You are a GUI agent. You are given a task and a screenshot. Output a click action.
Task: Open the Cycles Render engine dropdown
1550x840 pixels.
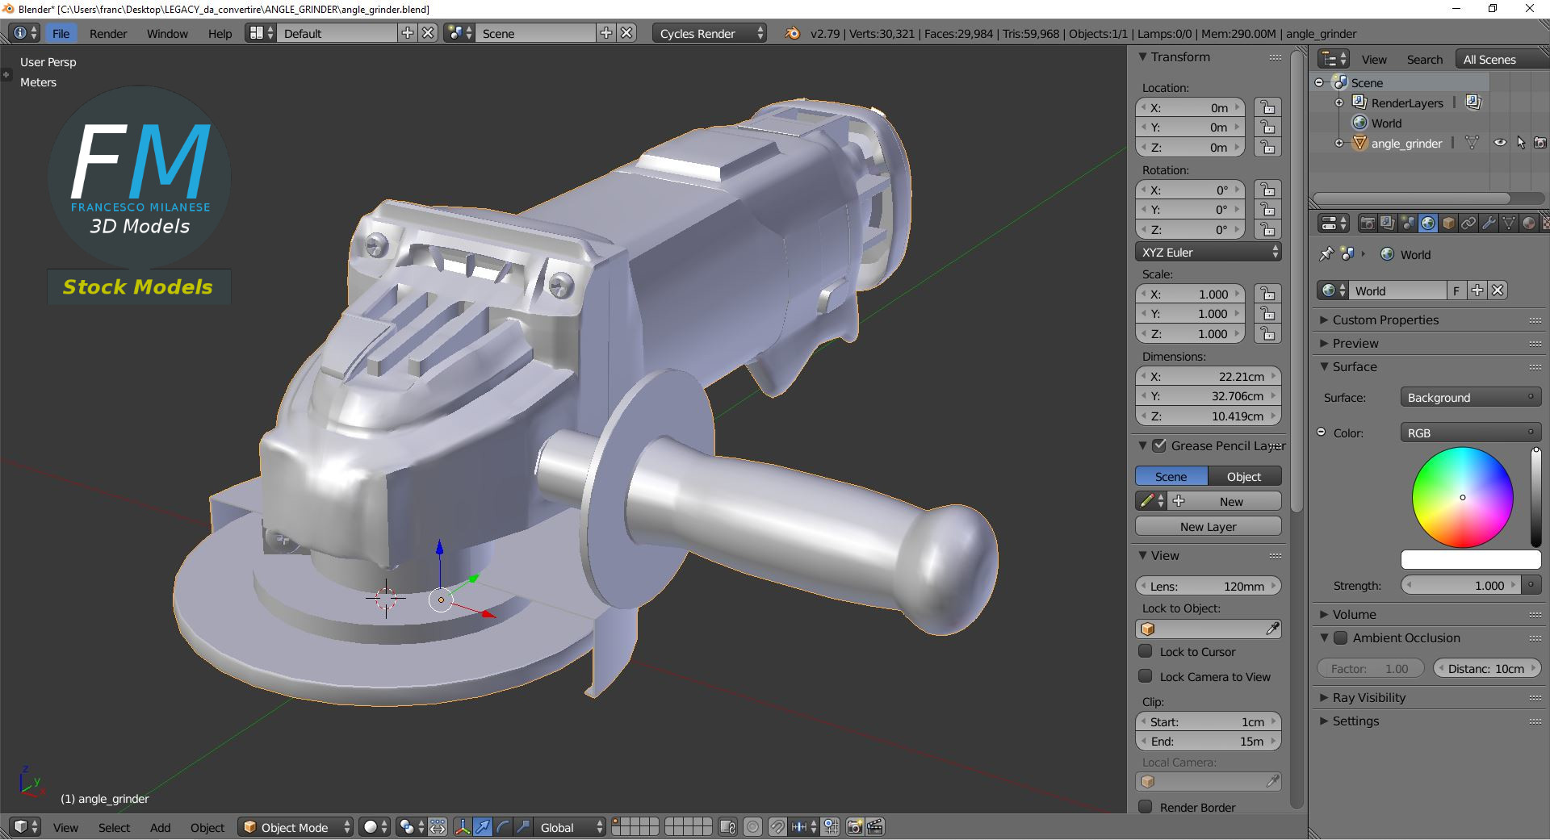(709, 33)
